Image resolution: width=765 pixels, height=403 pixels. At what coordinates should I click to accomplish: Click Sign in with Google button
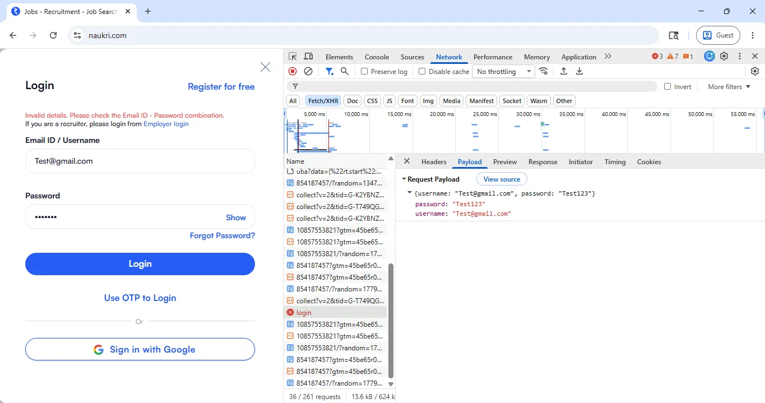click(x=140, y=349)
